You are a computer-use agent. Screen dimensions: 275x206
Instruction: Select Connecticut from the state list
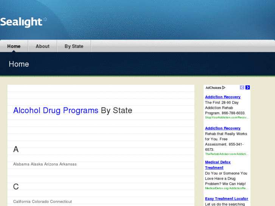tap(61, 201)
